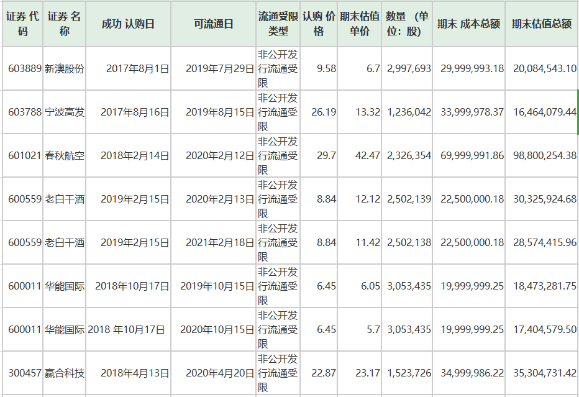Select the 期末 成本总额 header cell
The height and width of the screenshot is (397, 579).
pyautogui.click(x=468, y=24)
